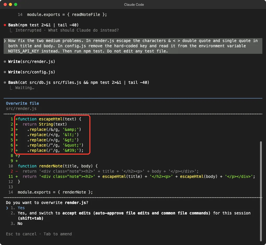The image size is (266, 245).
Task: Click 'Do you want to overwrite render.js?' question
Action: [x=47, y=203]
